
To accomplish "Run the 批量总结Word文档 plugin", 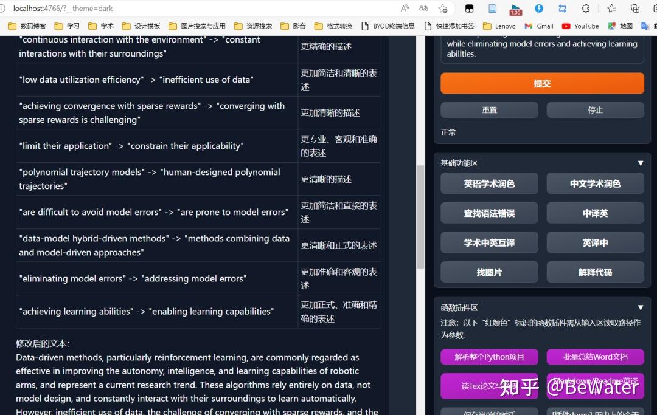I will pyautogui.click(x=596, y=357).
